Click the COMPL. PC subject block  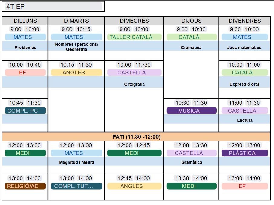[25, 111]
